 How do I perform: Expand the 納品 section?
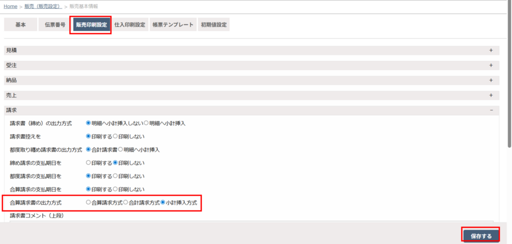point(490,80)
